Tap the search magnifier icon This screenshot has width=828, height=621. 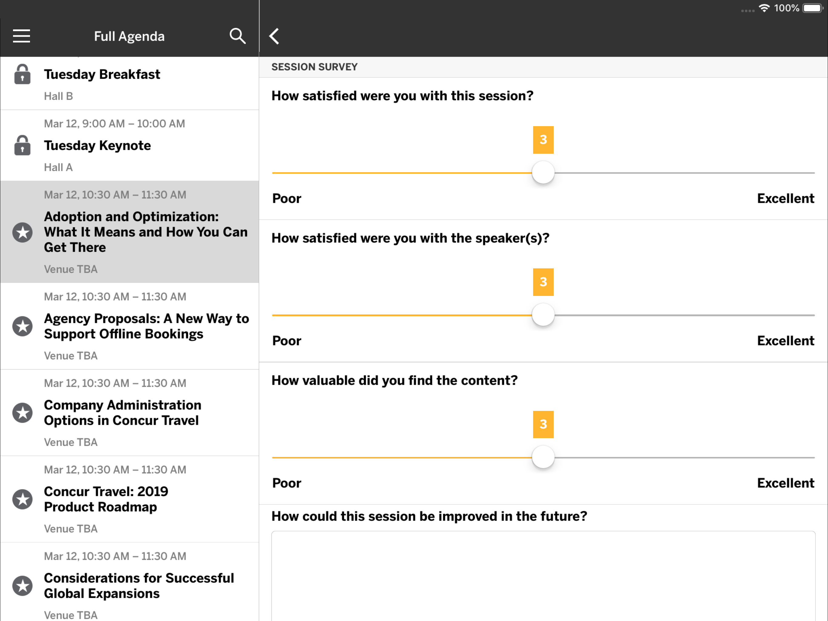tap(237, 36)
